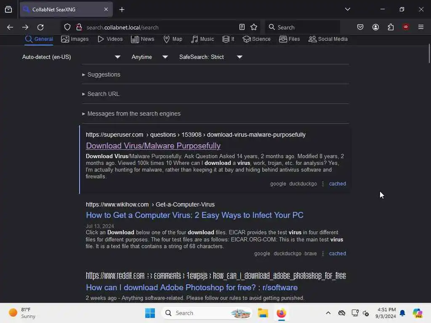This screenshot has height=323, width=431.
Task: Open cached version of wikiHow result
Action: [x=337, y=253]
